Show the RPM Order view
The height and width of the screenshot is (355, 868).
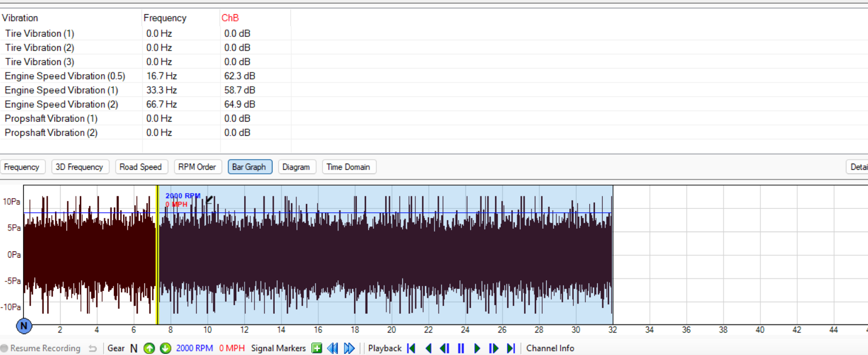click(197, 167)
